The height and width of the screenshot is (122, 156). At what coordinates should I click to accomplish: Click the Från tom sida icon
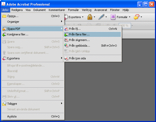(66, 58)
